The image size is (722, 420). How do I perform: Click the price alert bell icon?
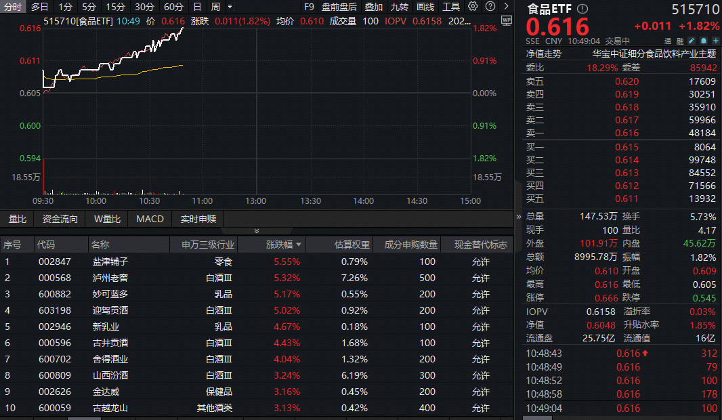704,41
